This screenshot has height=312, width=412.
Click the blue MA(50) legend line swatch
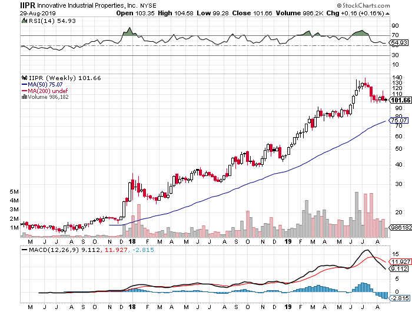25,84
